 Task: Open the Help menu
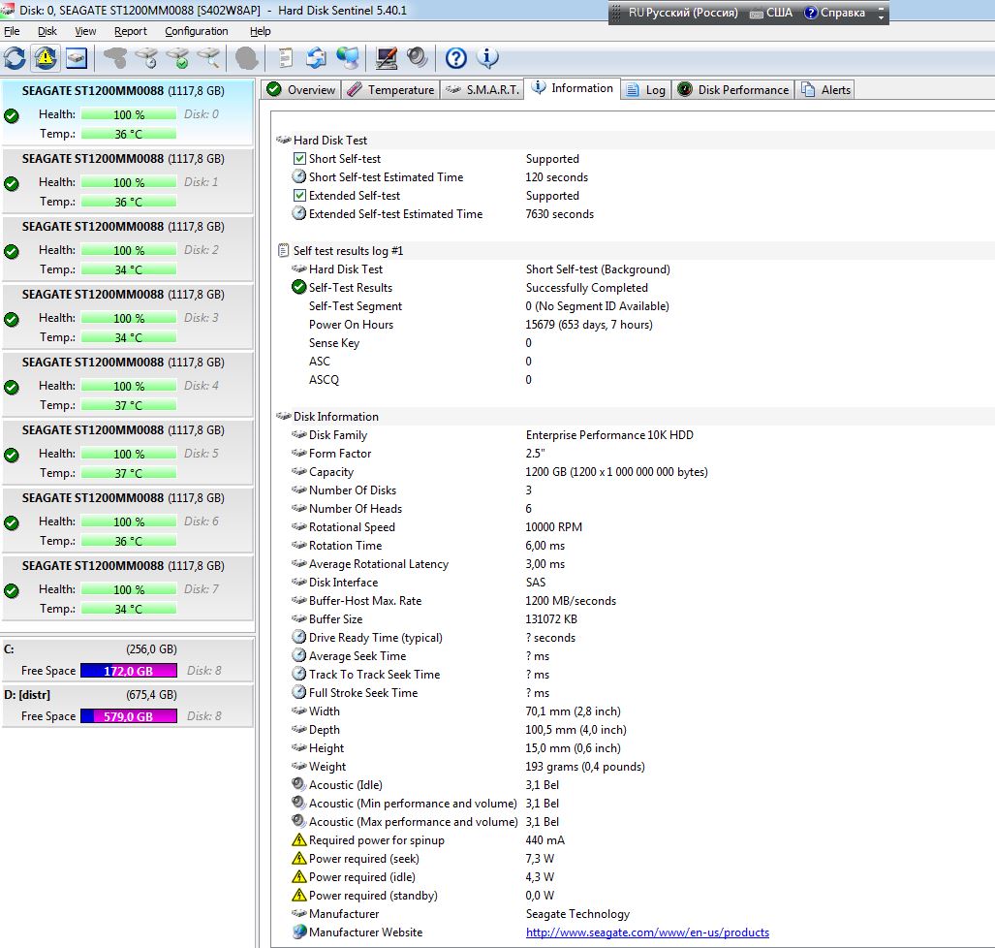click(260, 31)
